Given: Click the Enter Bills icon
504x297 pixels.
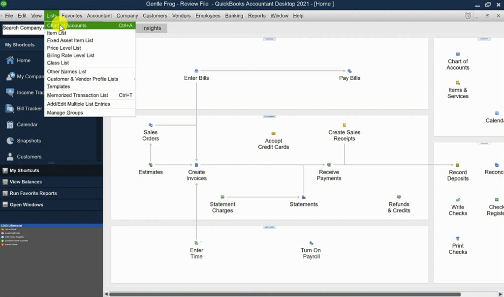Looking at the screenshot, I should (x=196, y=71).
